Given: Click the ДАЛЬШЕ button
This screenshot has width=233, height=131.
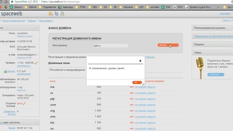Looking at the screenshot, I should [168, 45].
